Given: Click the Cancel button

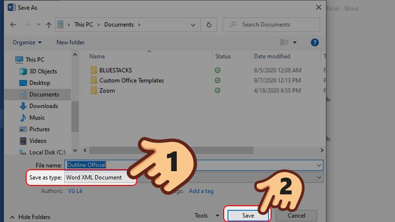Looking at the screenshot, I should click(x=296, y=216).
